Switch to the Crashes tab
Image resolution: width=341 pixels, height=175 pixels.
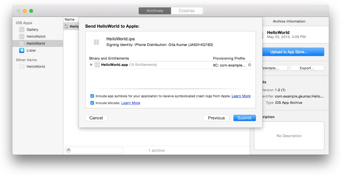187,11
